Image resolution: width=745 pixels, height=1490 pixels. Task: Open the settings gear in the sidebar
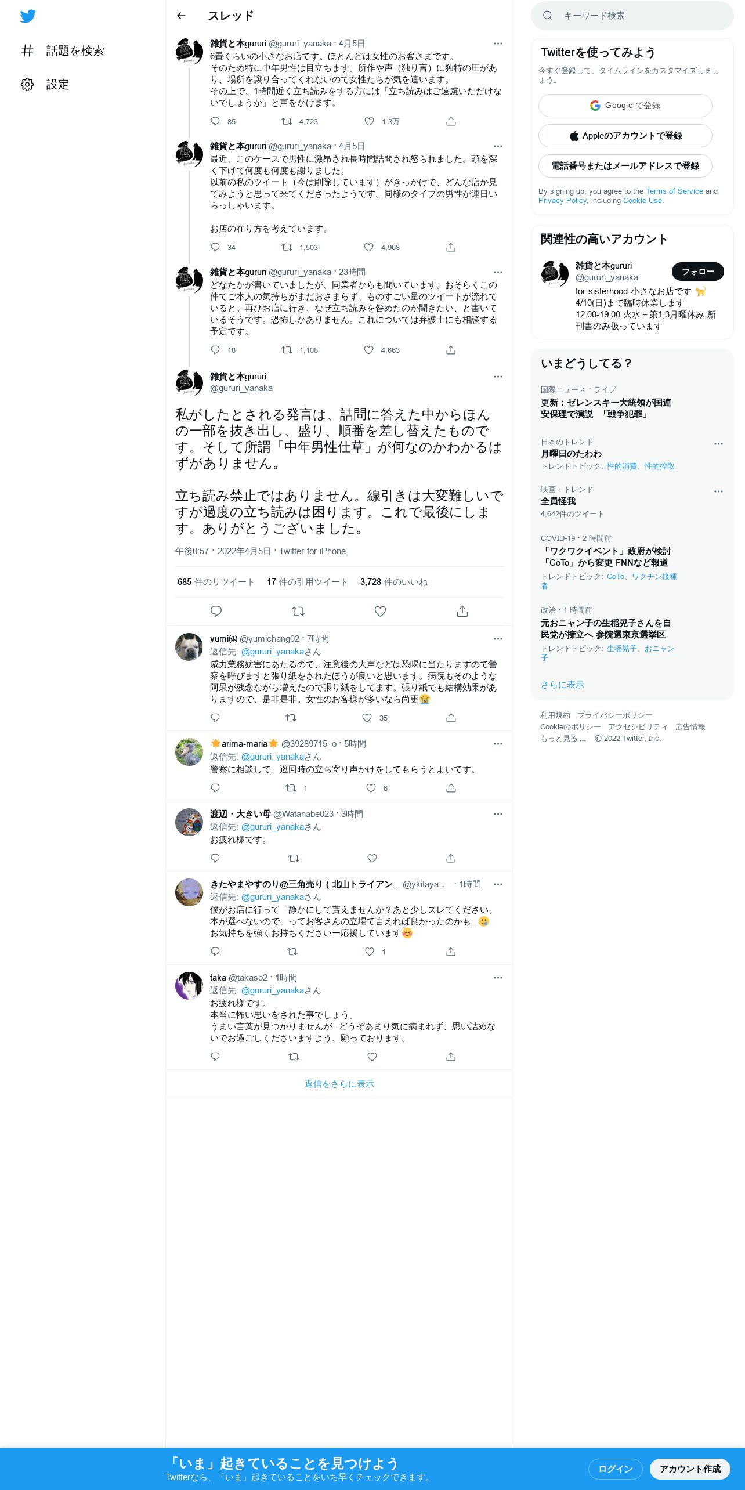point(27,84)
